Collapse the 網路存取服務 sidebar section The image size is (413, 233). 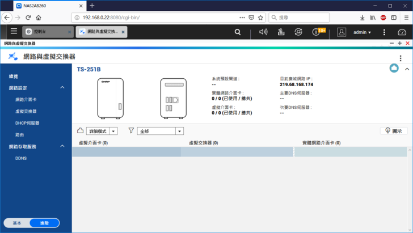62,146
